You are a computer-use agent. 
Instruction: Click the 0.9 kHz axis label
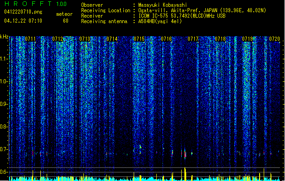pos(4,104)
